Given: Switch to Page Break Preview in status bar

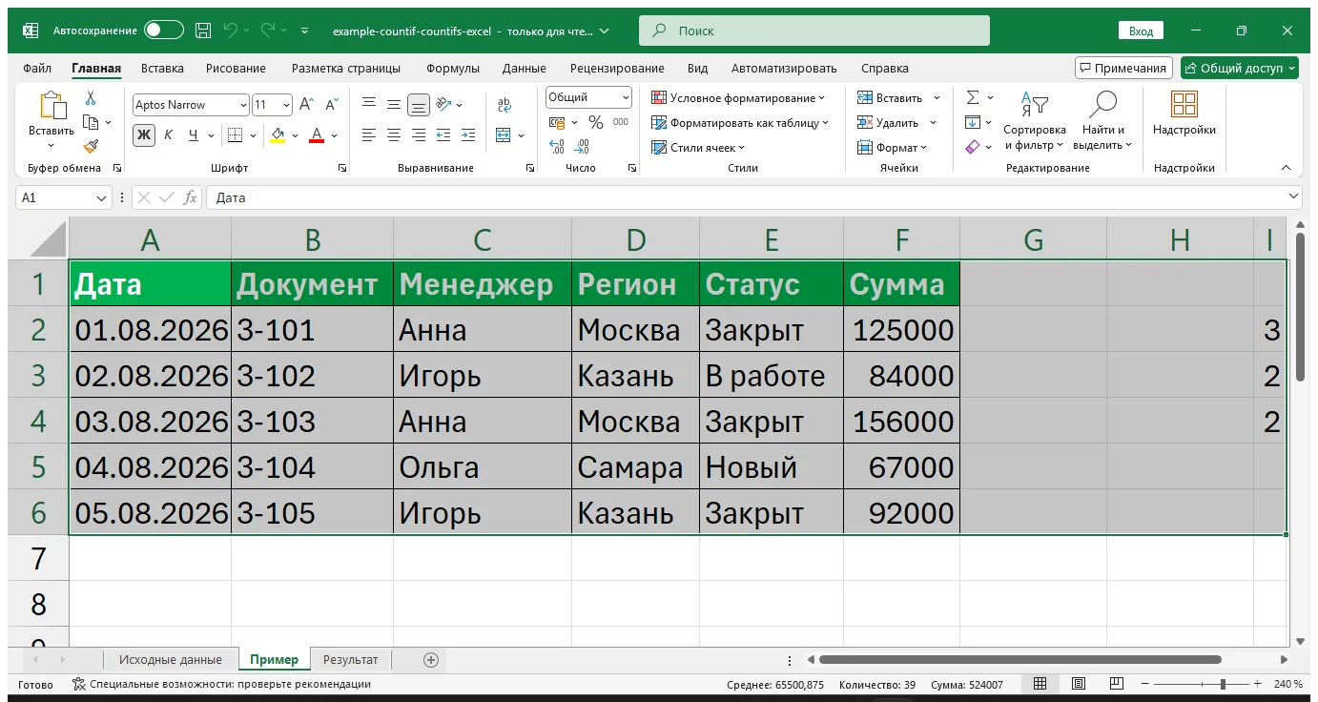Looking at the screenshot, I should click(1115, 684).
